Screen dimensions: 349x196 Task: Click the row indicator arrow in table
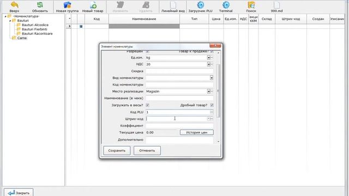click(69, 26)
